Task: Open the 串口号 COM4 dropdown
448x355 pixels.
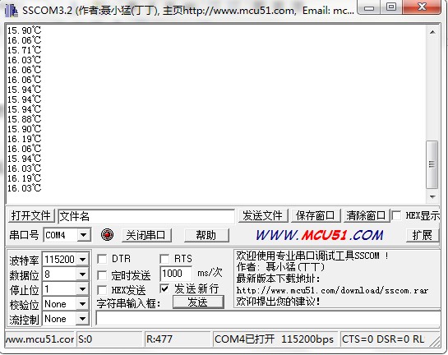Action: [83, 235]
